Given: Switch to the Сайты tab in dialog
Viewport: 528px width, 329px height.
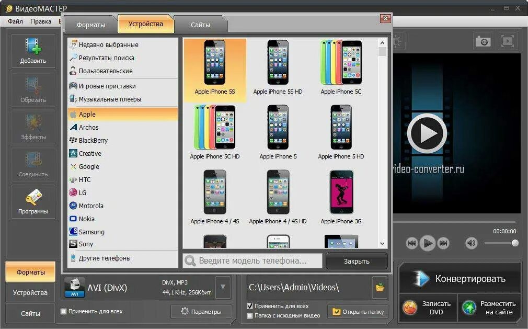Looking at the screenshot, I should point(200,25).
